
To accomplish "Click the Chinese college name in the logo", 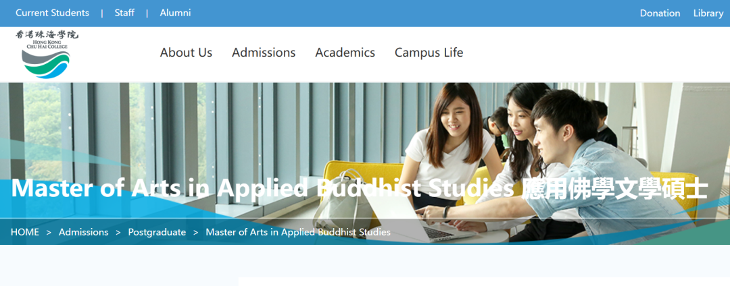I will pyautogui.click(x=47, y=34).
